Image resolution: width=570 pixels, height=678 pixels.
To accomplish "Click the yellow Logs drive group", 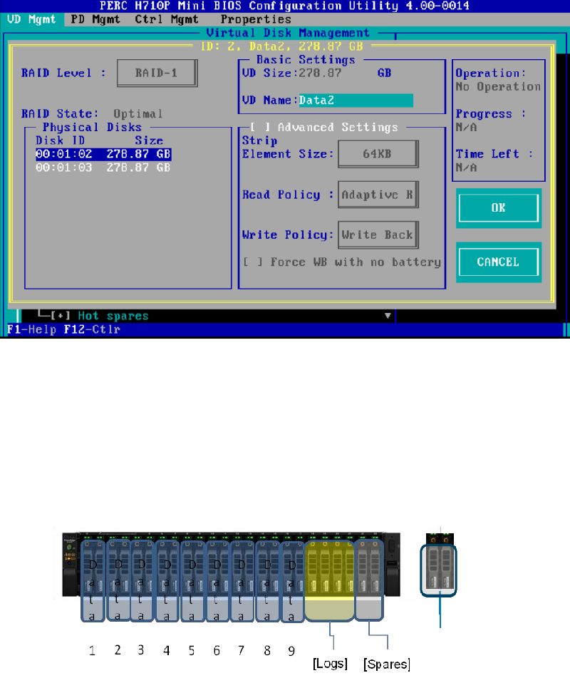I will point(330,580).
